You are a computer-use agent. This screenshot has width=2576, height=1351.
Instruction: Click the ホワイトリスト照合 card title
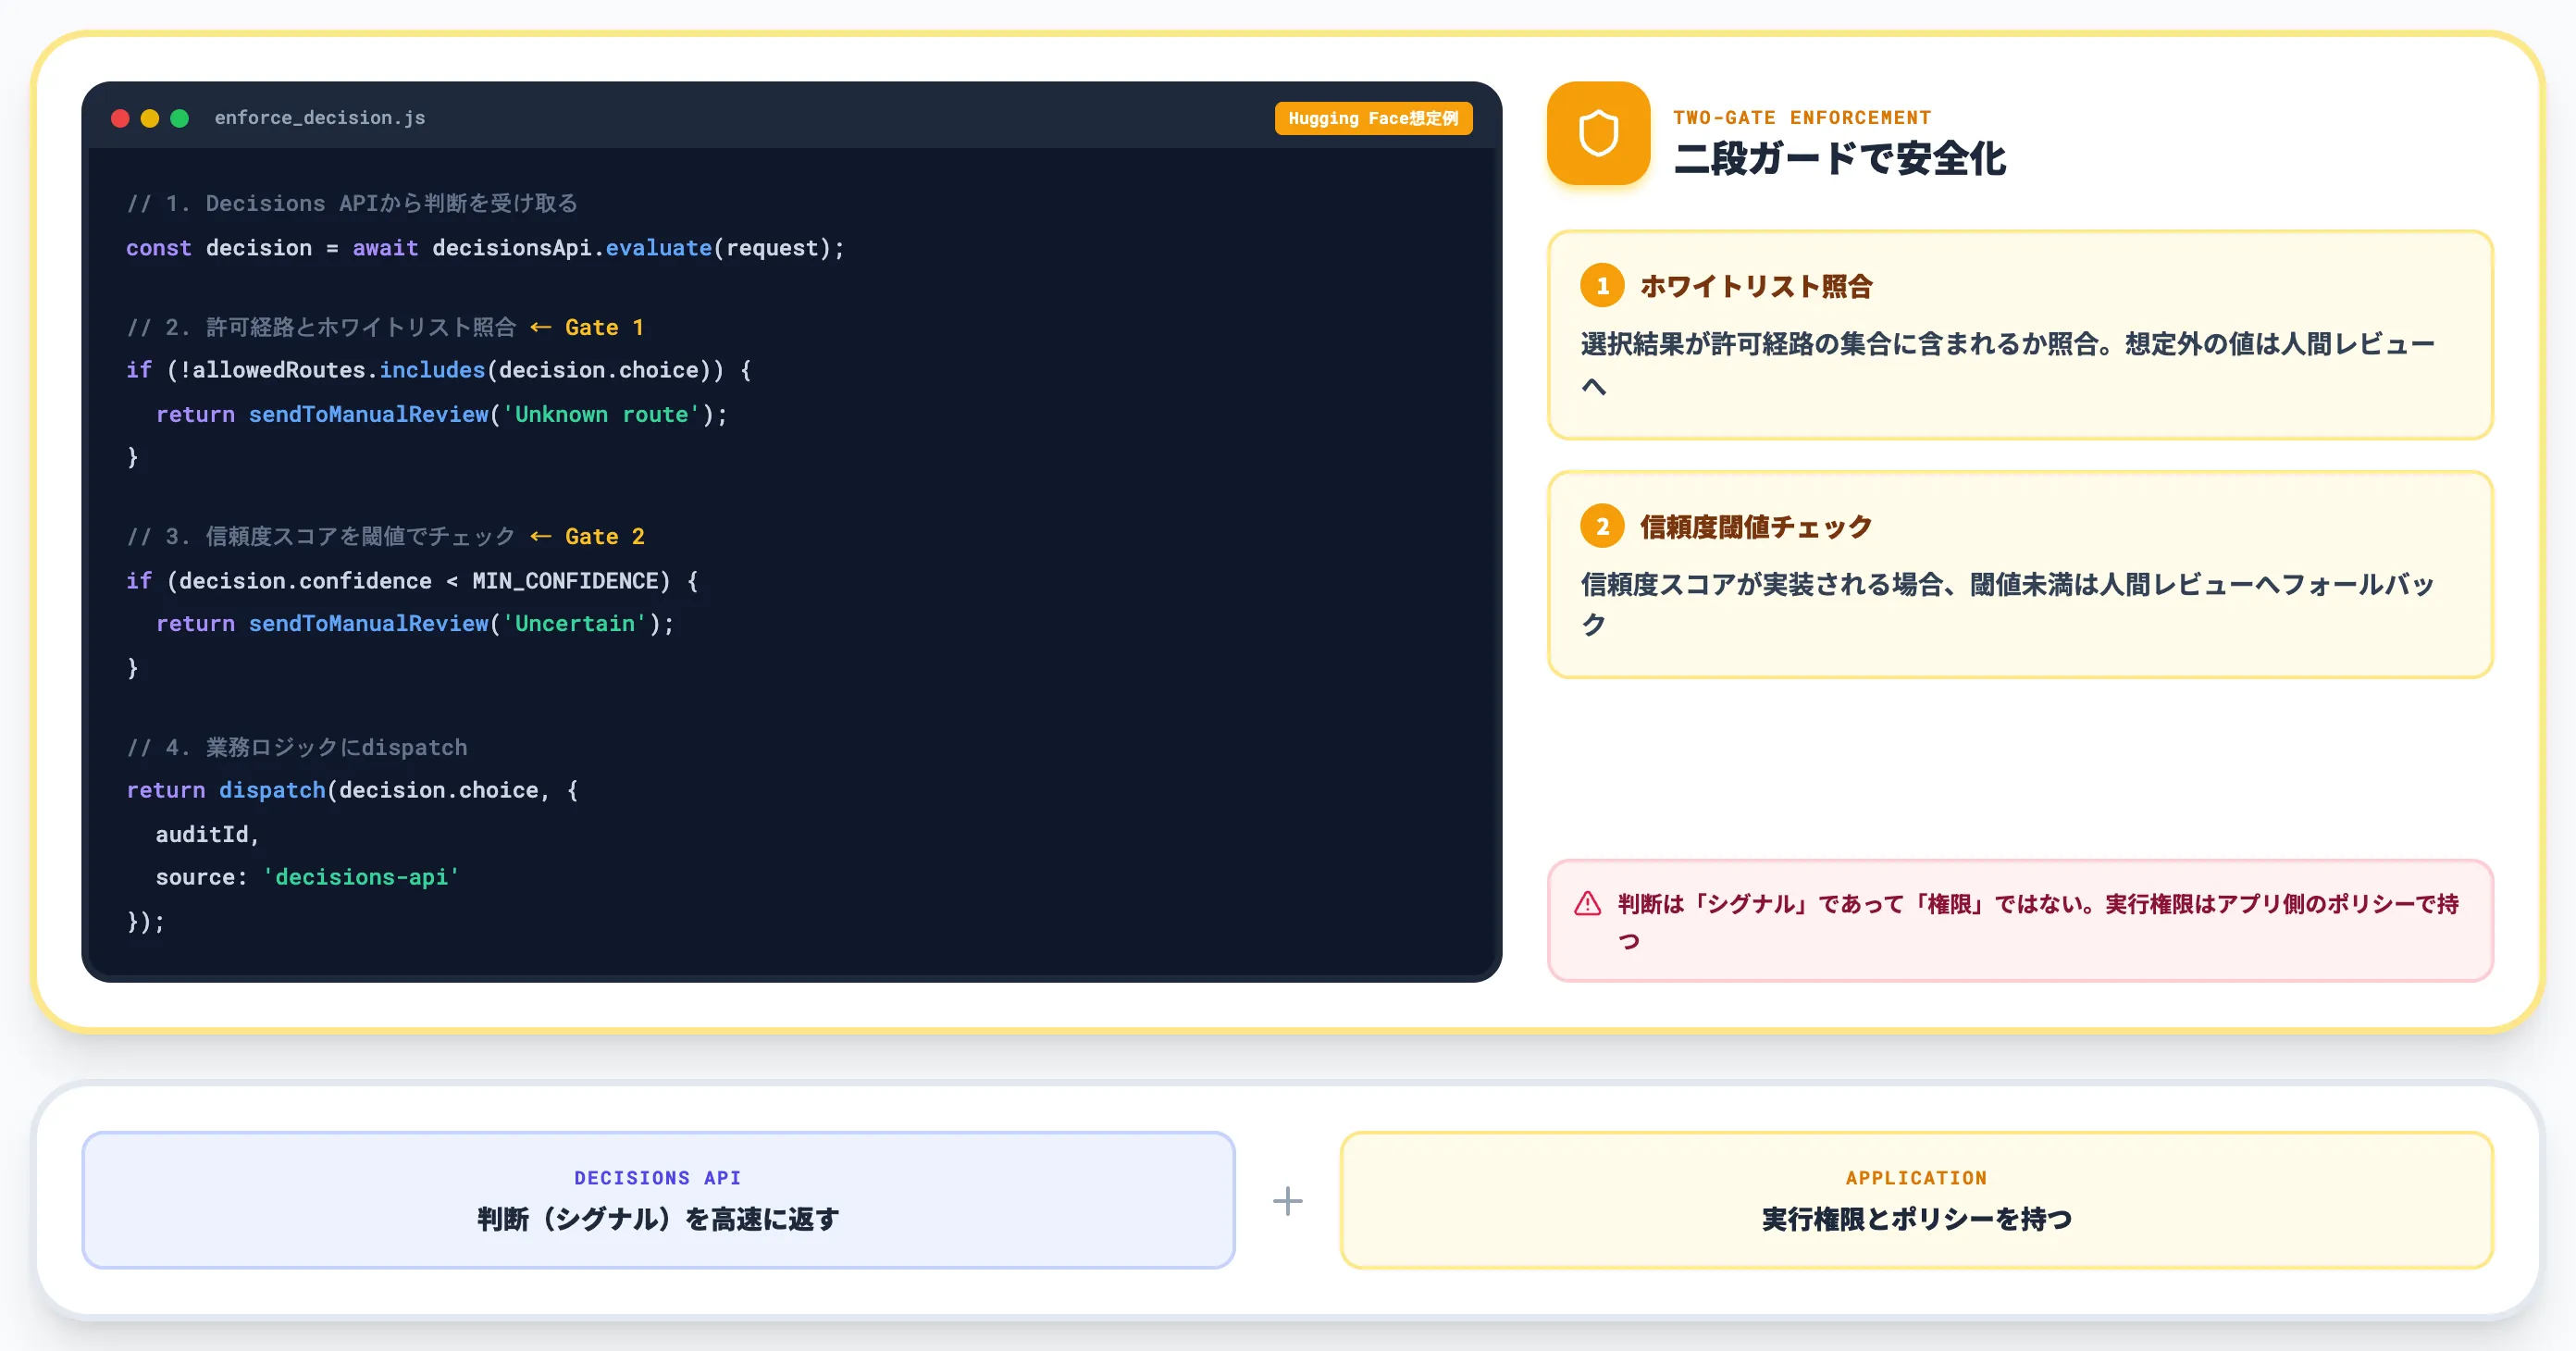pyautogui.click(x=1756, y=286)
